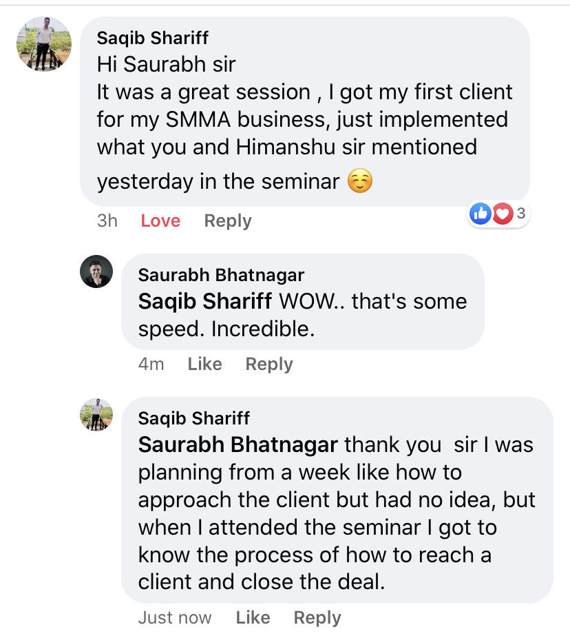This screenshot has height=636, width=570.
Task: Click the red heart reaction icon
Action: click(x=502, y=214)
